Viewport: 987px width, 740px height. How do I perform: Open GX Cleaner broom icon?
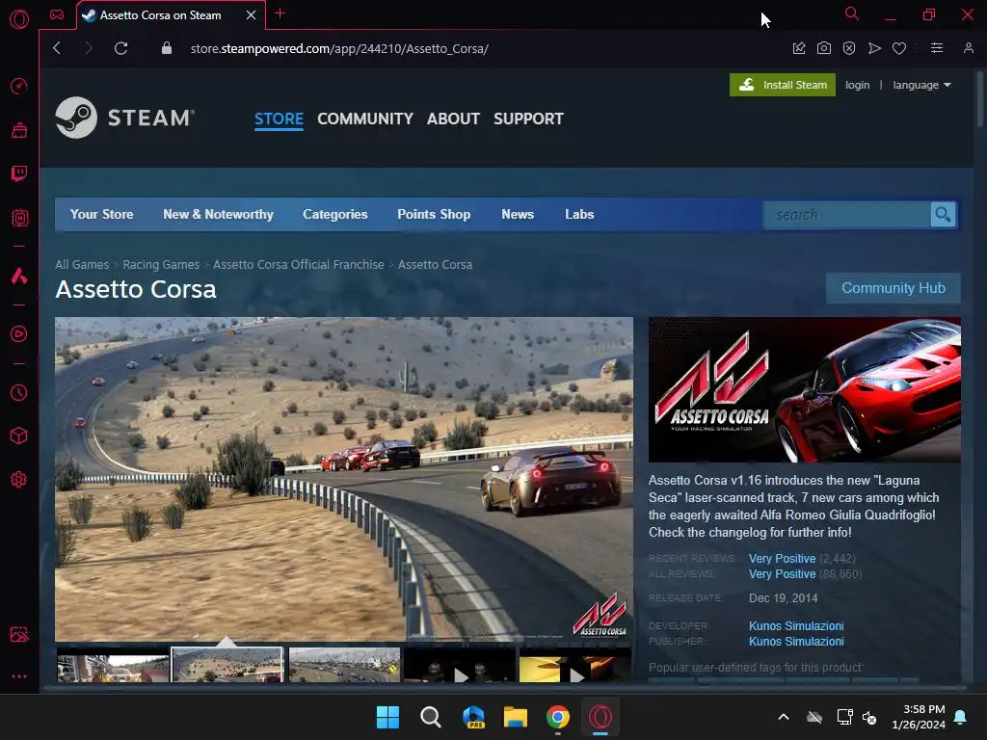[19, 130]
